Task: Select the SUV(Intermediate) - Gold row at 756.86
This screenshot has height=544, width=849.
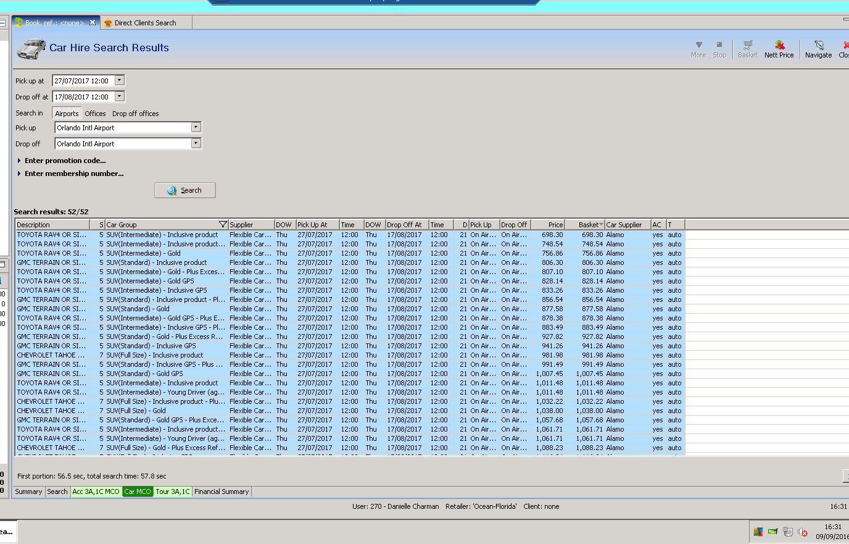Action: point(350,253)
